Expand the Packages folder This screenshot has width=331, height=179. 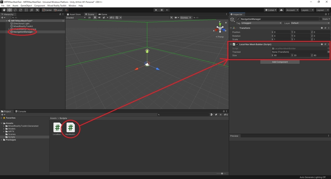click(x=1, y=140)
